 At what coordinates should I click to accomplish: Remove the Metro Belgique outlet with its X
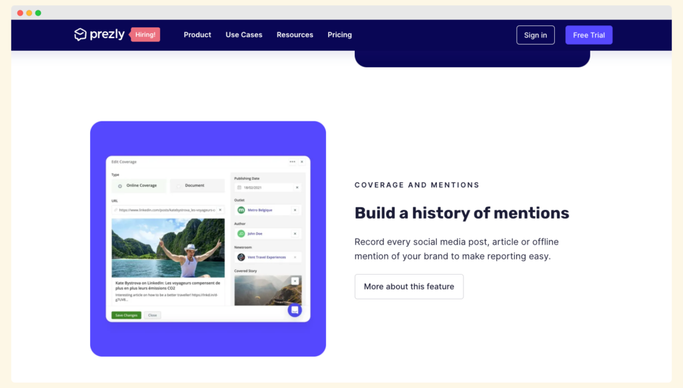tap(295, 210)
